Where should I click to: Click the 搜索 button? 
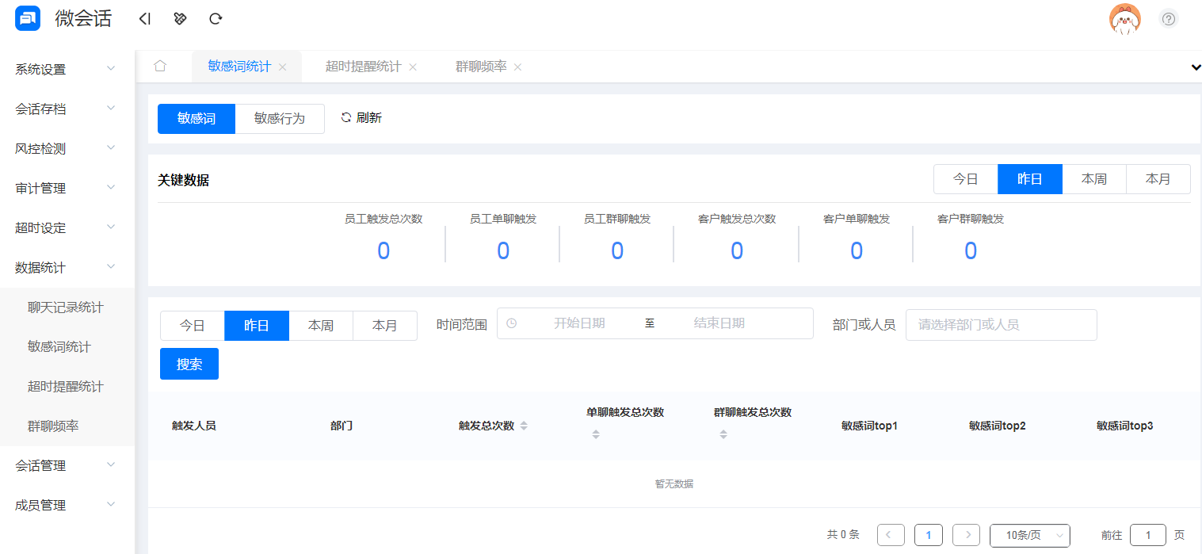(189, 363)
